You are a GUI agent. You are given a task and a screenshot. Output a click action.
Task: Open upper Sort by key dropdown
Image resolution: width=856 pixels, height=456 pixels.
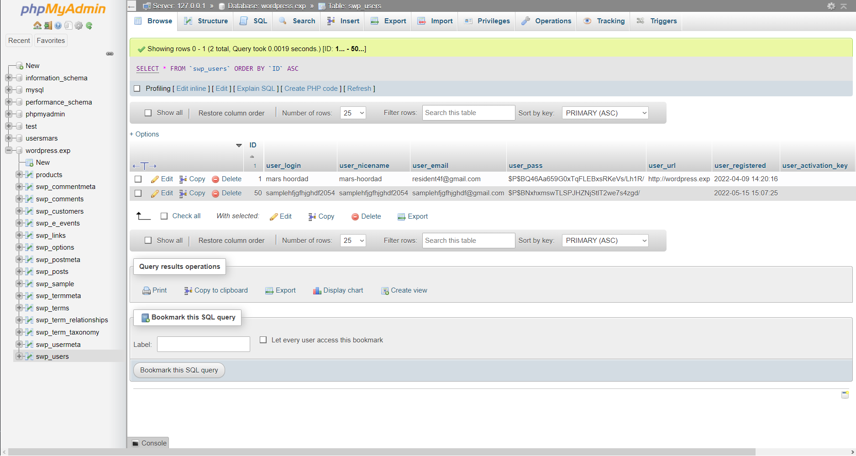[605, 113]
